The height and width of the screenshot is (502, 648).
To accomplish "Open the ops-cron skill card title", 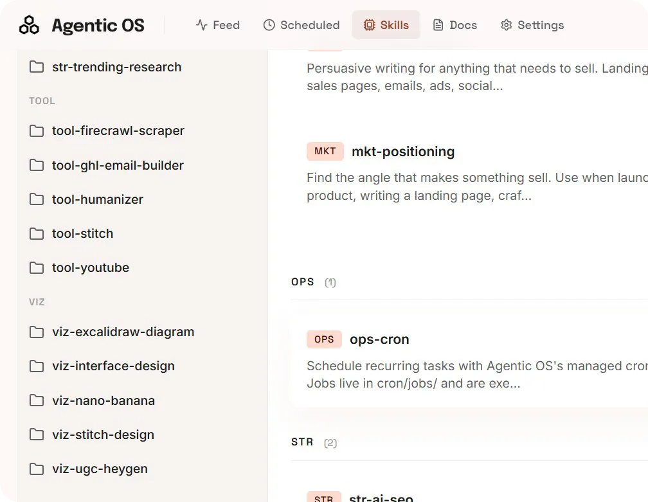I will pos(379,339).
